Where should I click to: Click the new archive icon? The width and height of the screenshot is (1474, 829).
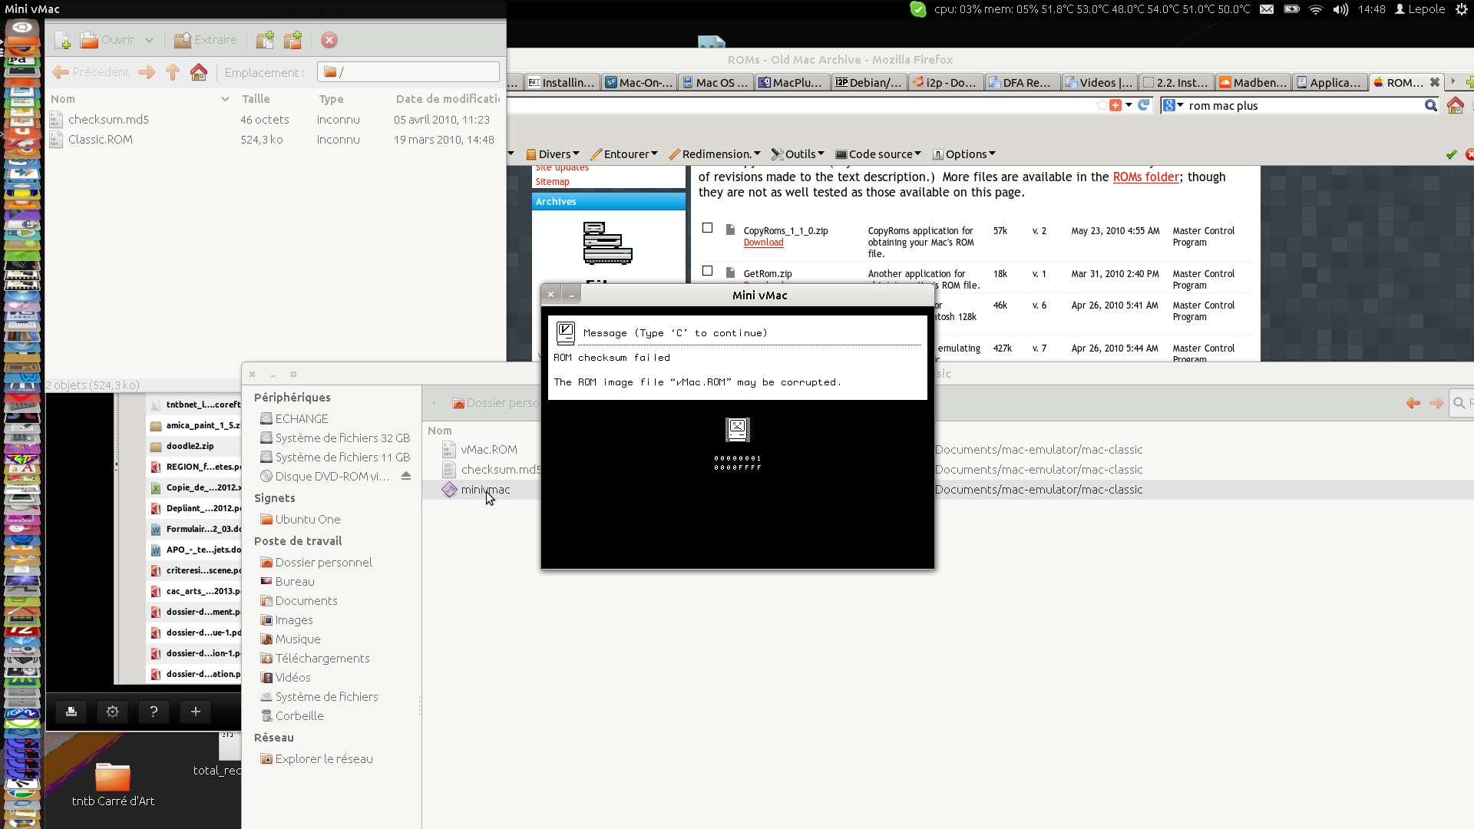pos(63,40)
